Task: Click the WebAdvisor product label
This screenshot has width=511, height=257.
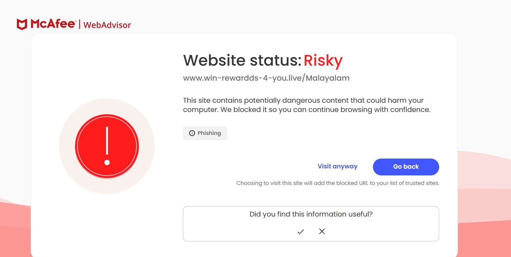Action: 107,25
